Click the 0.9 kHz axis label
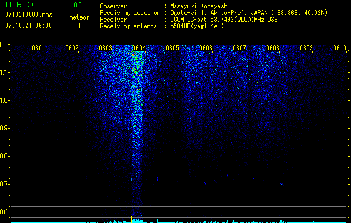Viewport: 351px width, 223px height. coord(4,128)
